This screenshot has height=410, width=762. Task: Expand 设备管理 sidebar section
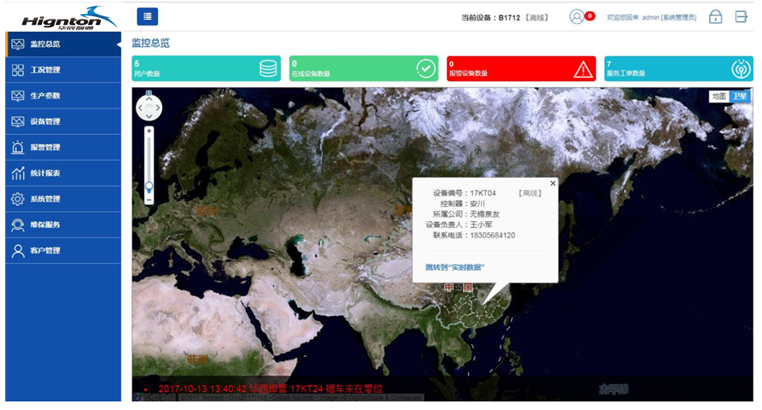[x=45, y=121]
